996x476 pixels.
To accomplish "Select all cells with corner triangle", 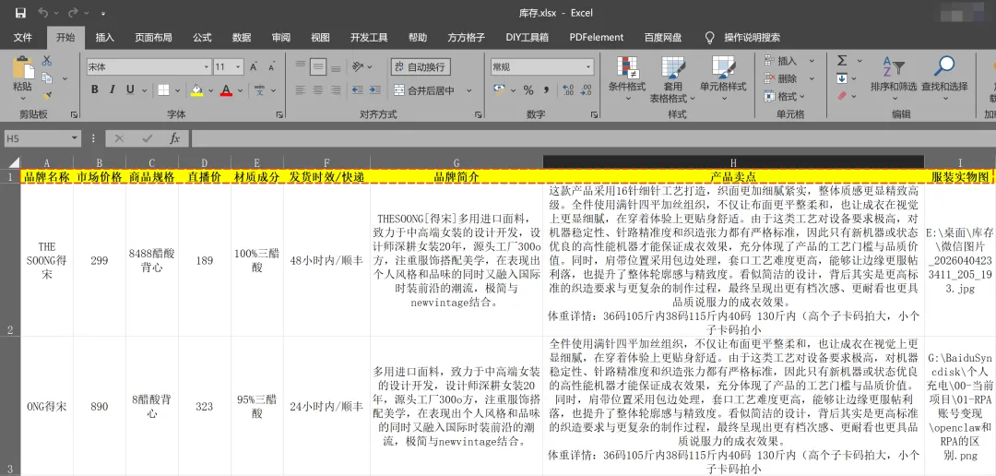I will pos(11,162).
